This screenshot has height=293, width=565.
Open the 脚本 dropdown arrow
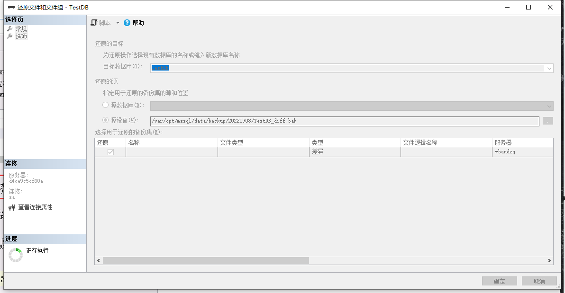click(118, 23)
